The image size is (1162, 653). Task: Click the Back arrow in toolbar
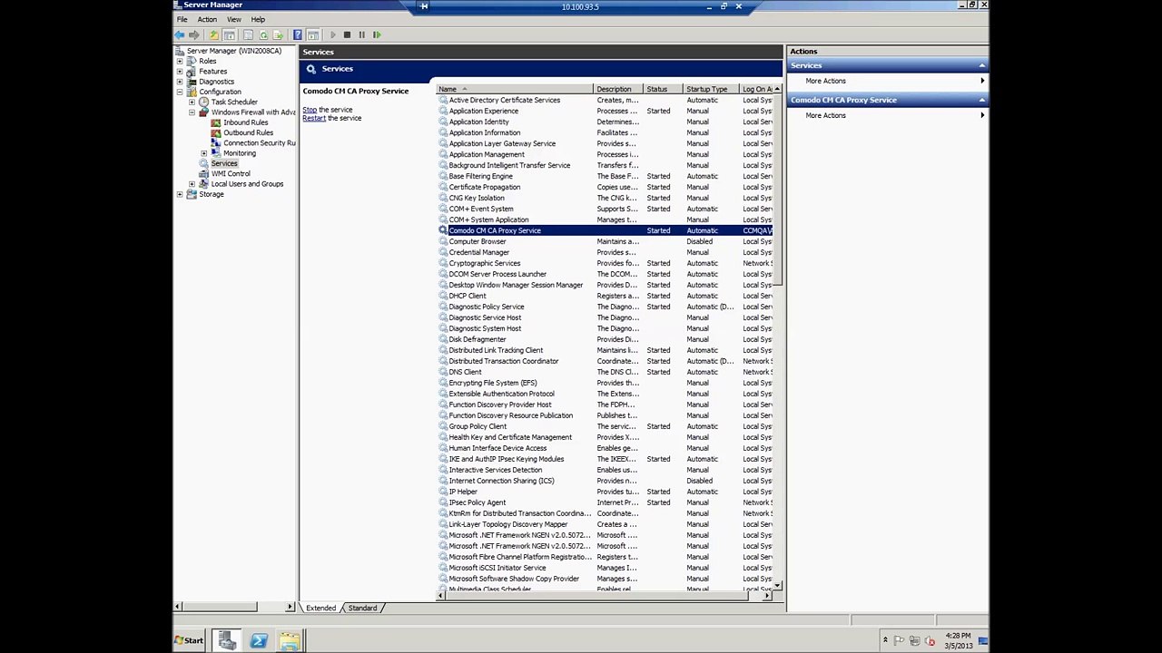tap(180, 34)
